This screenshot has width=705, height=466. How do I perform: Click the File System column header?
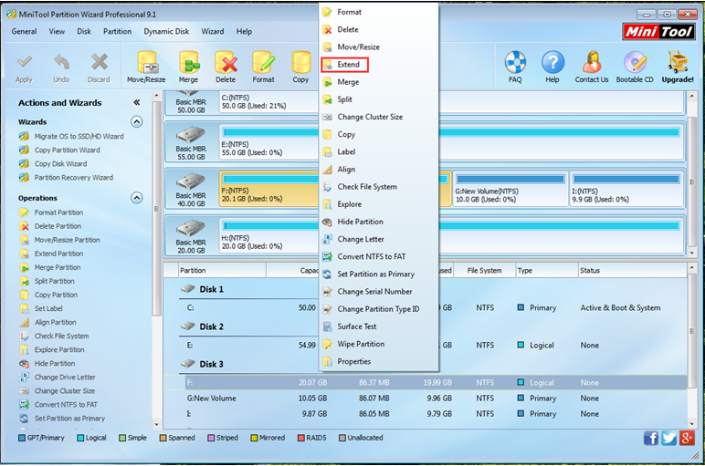coord(485,271)
